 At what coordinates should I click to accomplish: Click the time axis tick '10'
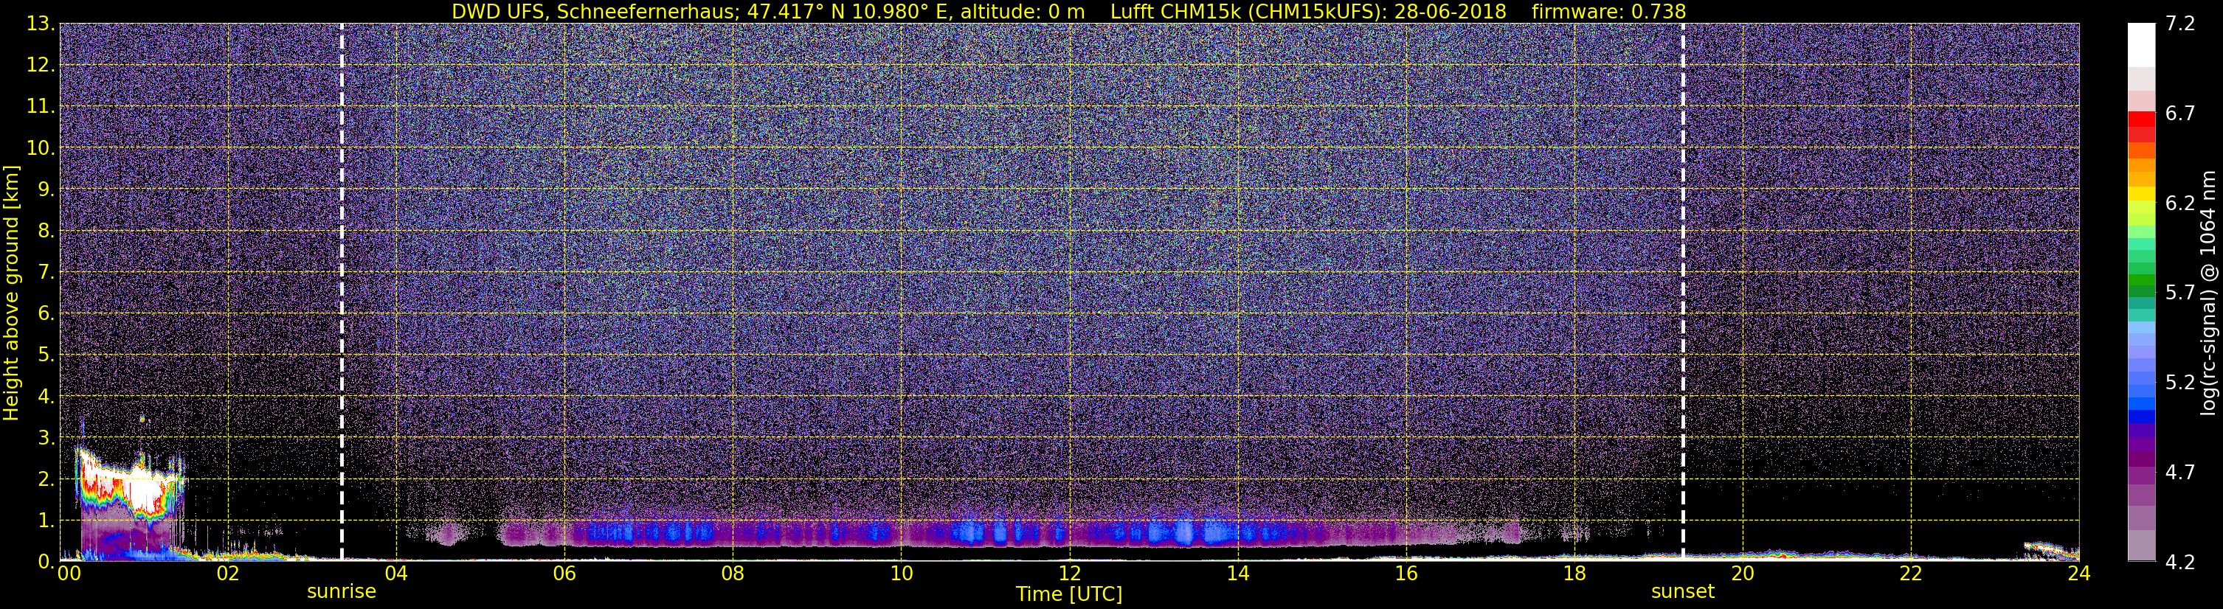(x=901, y=574)
